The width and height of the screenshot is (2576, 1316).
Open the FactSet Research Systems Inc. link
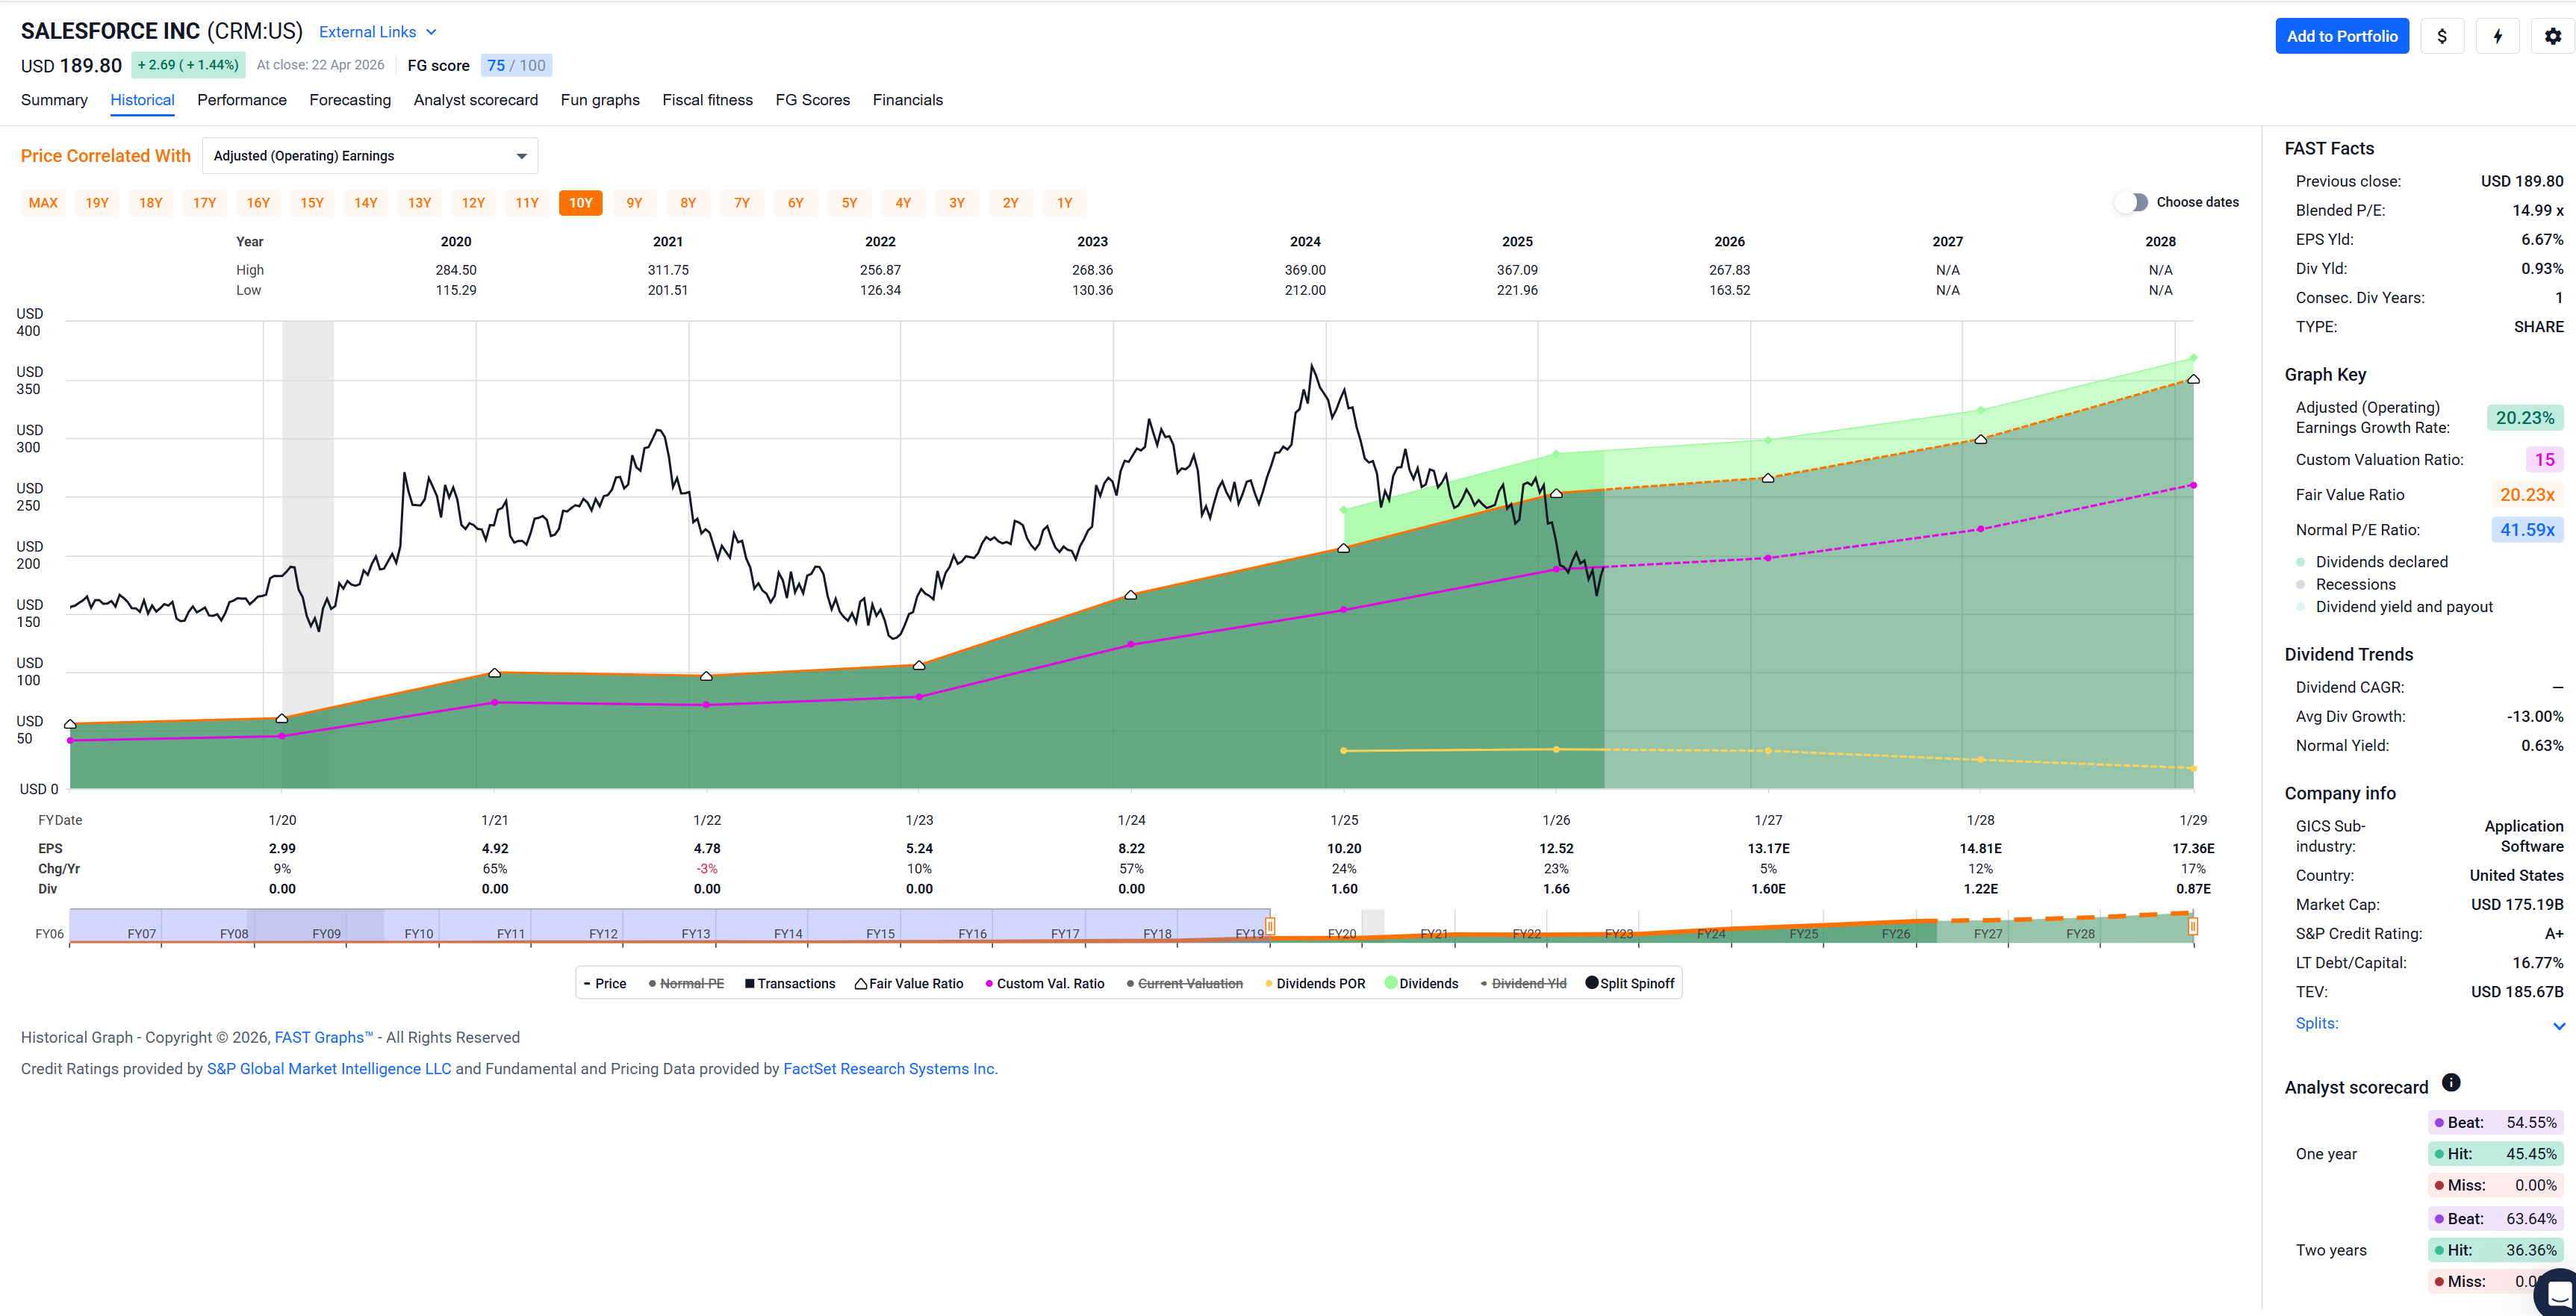890,1069
